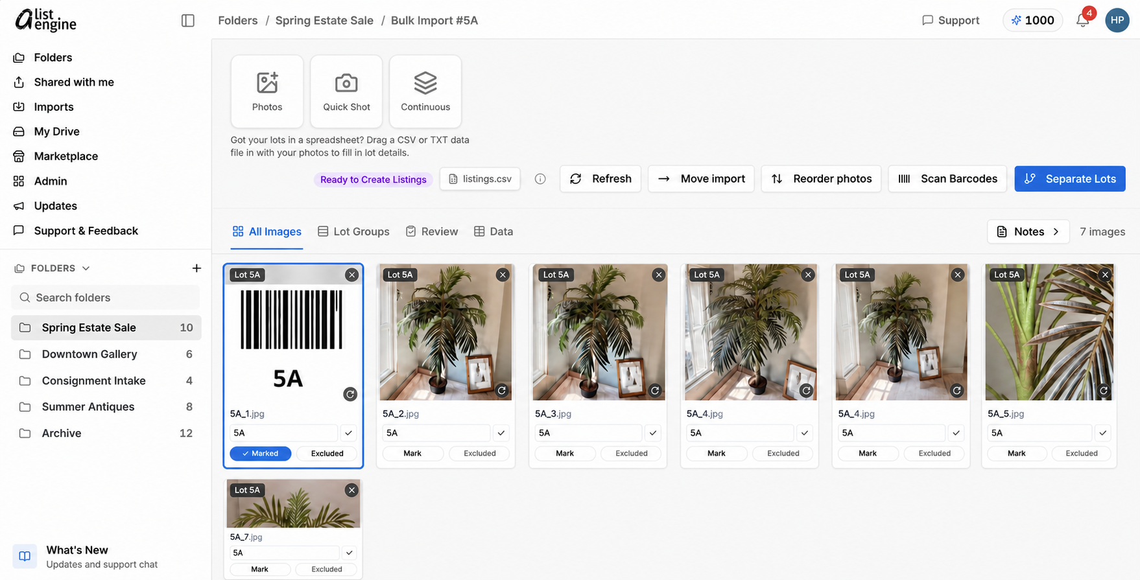Image resolution: width=1140 pixels, height=580 pixels.
Task: Remove image 5A_1.jpg with X icon
Action: [x=351, y=275]
